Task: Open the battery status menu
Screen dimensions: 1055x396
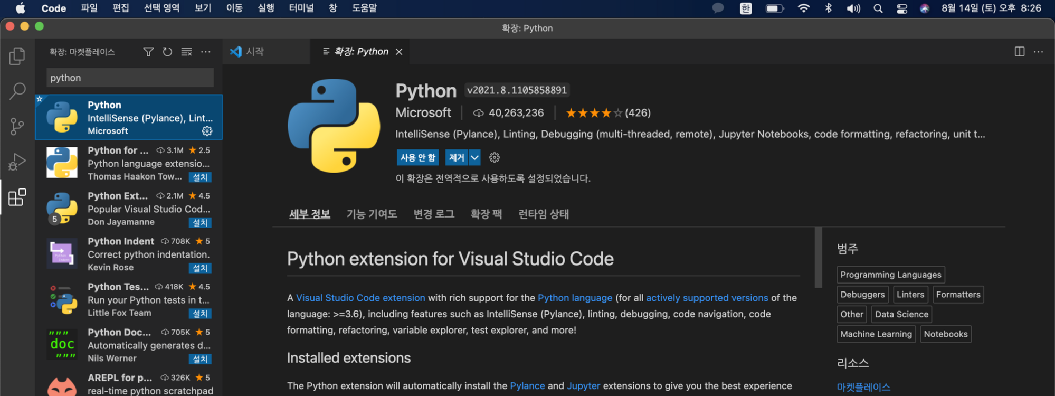Action: tap(775, 8)
